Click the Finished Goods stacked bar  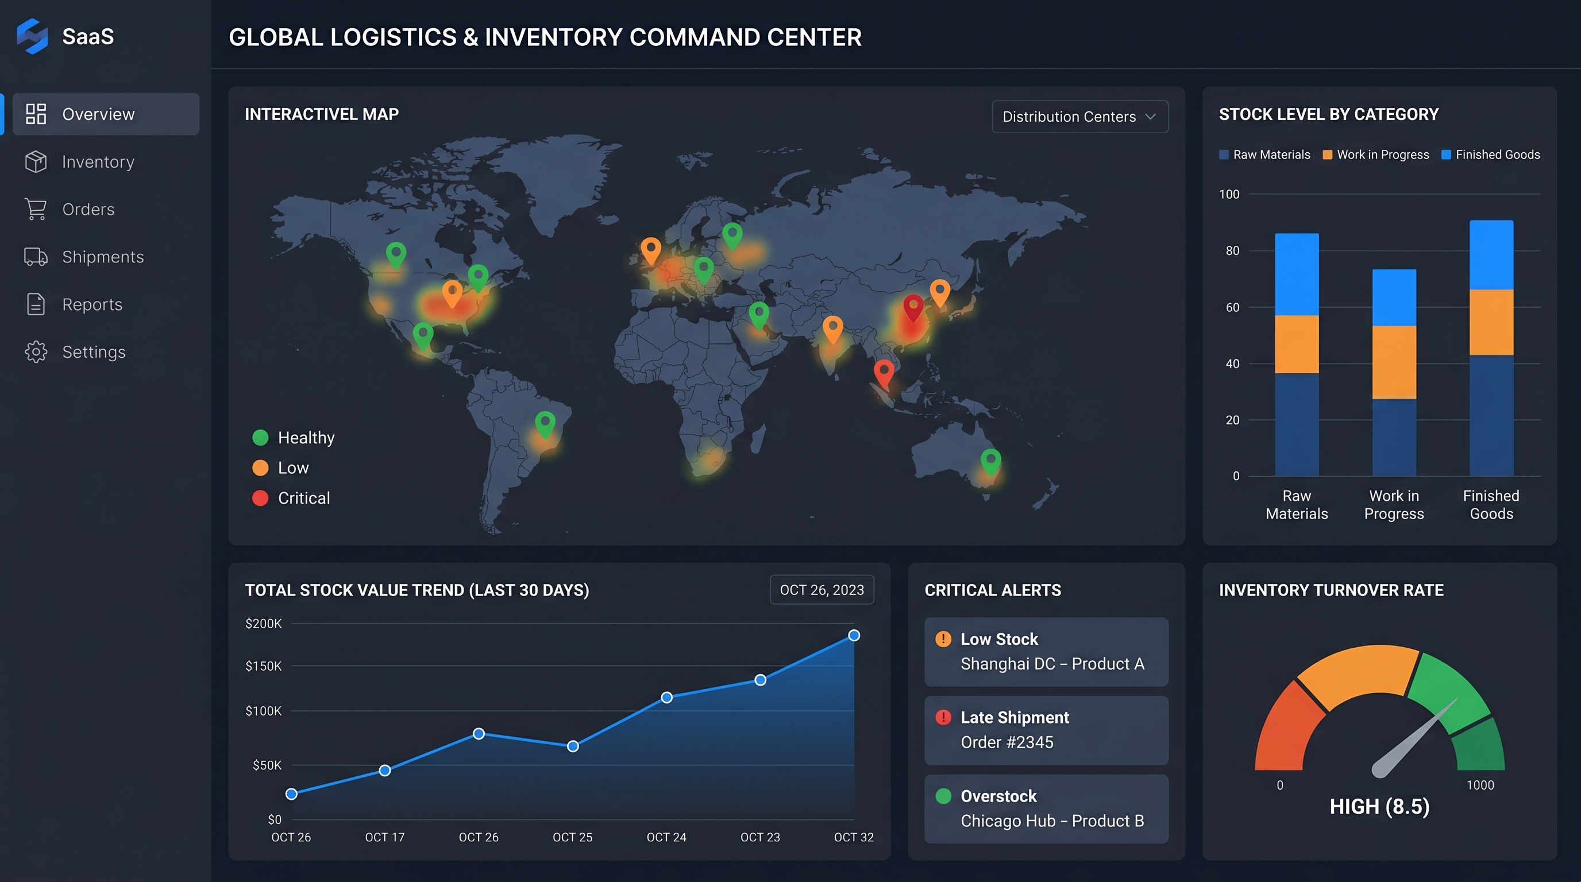pyautogui.click(x=1491, y=348)
